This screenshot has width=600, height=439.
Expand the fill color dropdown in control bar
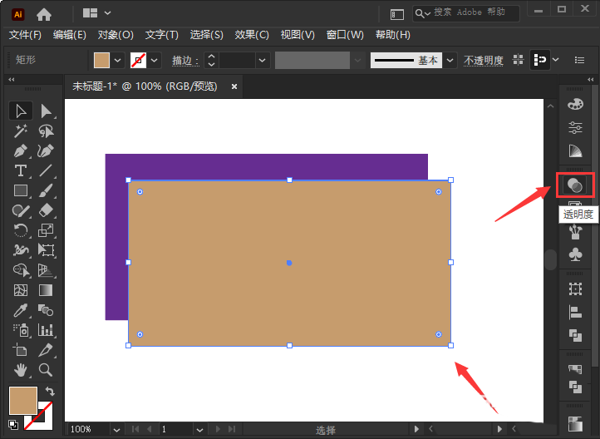coord(118,60)
